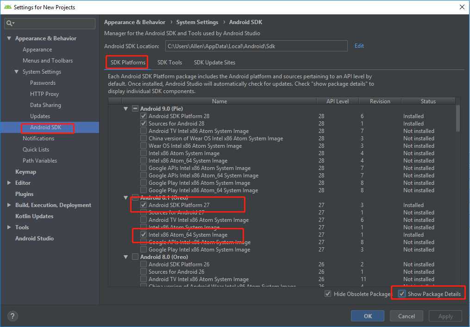Switch to the SDK Platforms tab
The image size is (470, 327).
tap(128, 63)
